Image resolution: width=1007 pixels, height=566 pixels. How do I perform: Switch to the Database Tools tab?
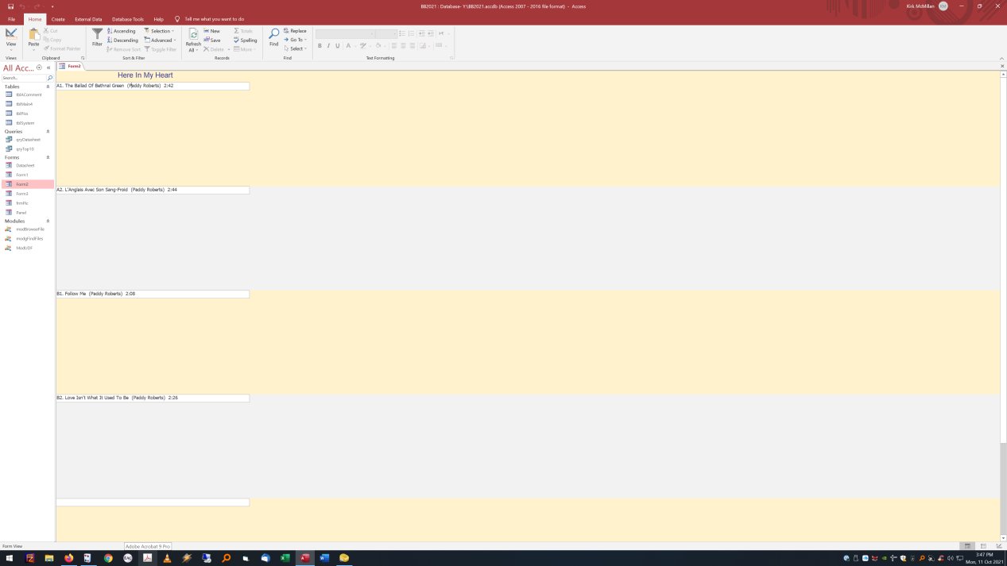128,19
